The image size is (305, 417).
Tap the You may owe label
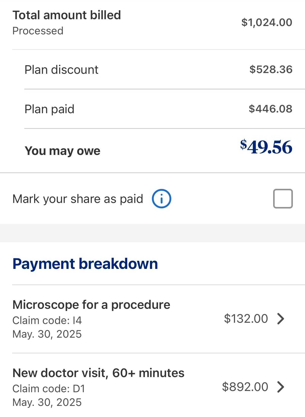(x=62, y=151)
